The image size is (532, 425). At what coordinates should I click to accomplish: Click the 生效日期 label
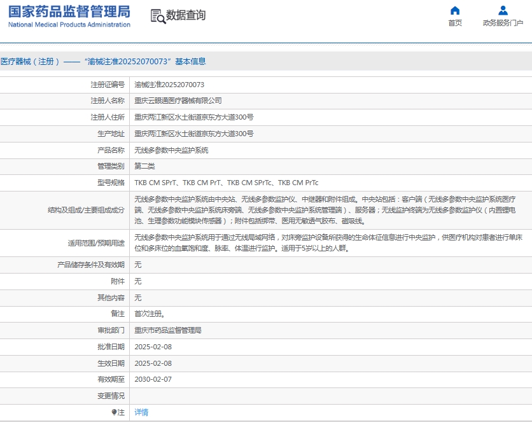coord(111,363)
